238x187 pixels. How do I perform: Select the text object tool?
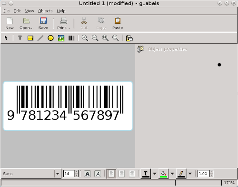click(x=20, y=38)
